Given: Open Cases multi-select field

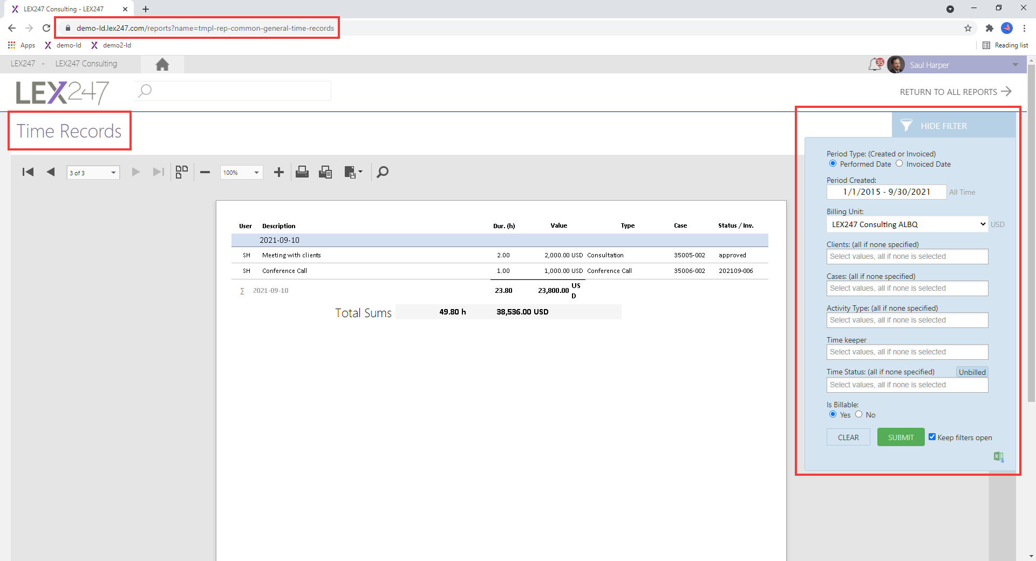Looking at the screenshot, I should (x=907, y=288).
